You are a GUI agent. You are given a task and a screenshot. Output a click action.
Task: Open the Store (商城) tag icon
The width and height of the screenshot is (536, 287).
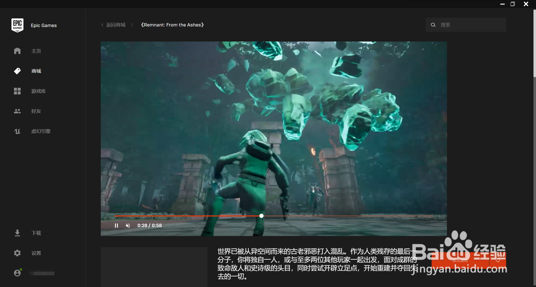[x=17, y=71]
